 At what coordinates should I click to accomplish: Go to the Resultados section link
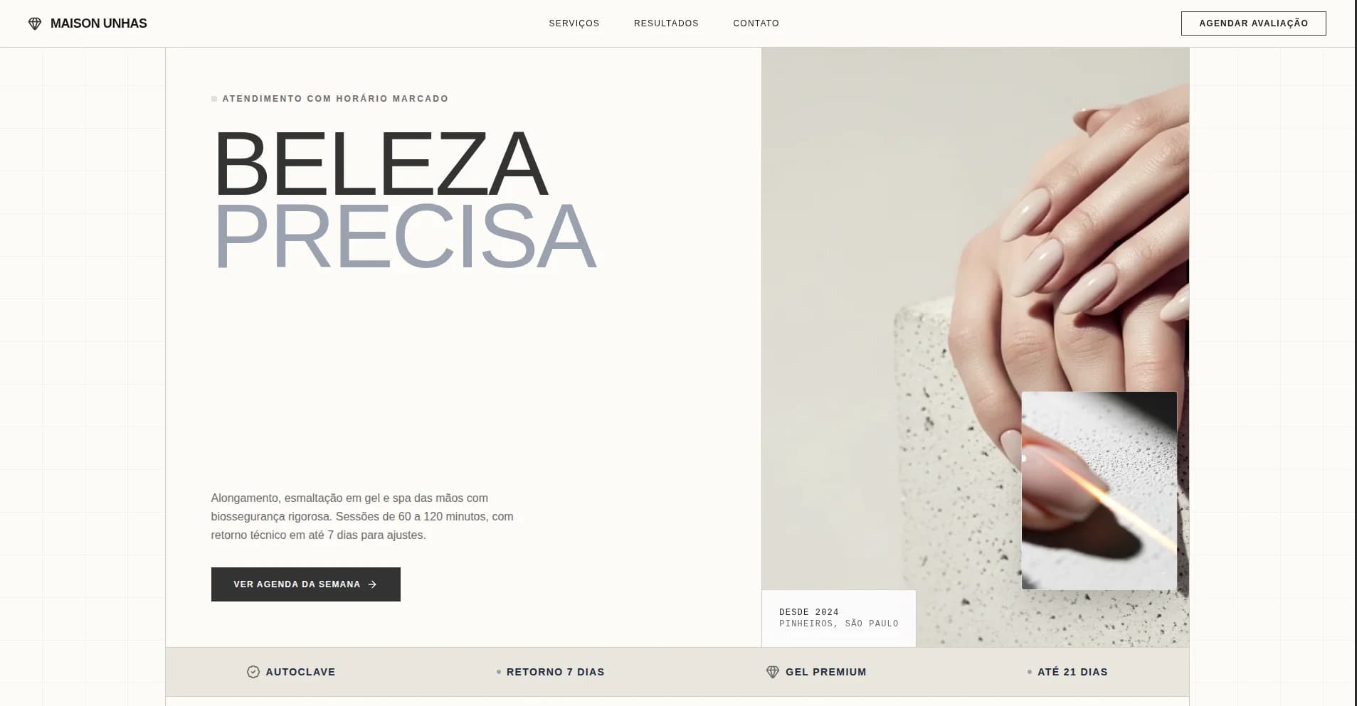[666, 23]
